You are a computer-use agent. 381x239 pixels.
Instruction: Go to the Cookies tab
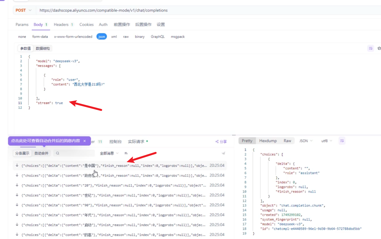[x=87, y=25]
